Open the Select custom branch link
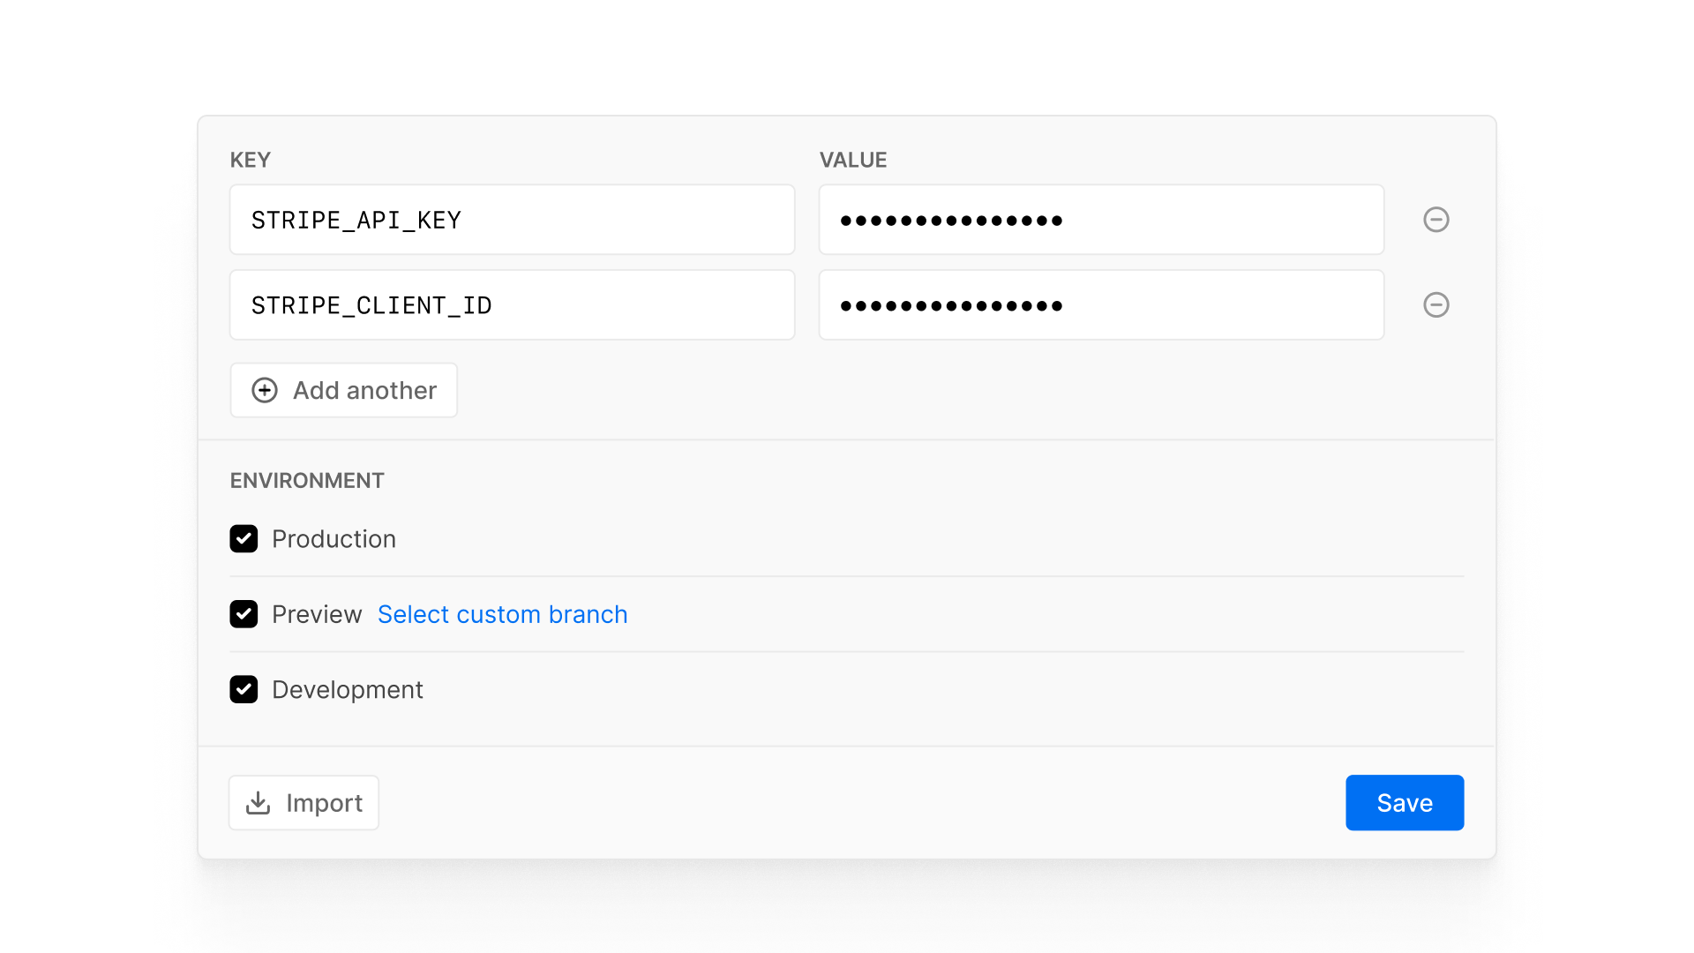The image size is (1694, 953). pos(502,614)
